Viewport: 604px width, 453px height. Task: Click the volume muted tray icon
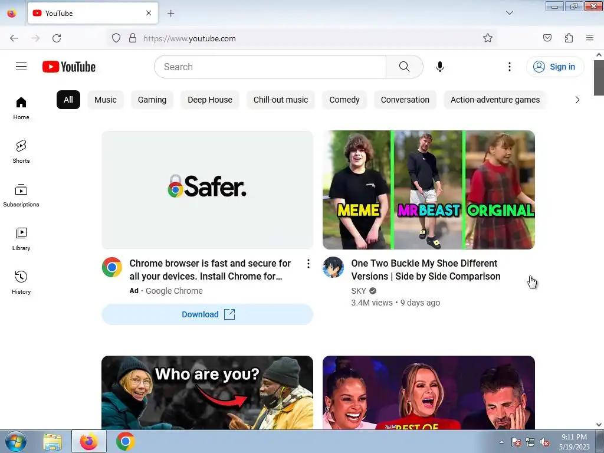[x=544, y=442]
